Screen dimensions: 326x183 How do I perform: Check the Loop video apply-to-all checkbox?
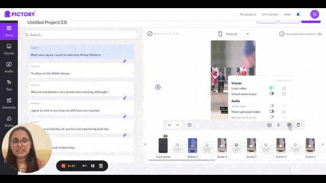pos(284,88)
